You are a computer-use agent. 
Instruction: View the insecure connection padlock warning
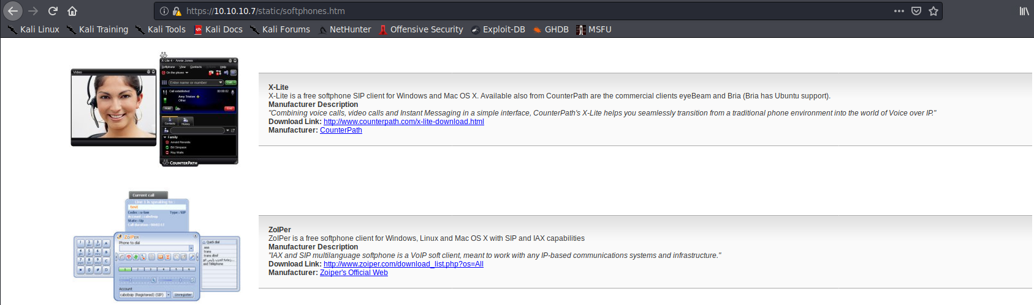point(177,11)
